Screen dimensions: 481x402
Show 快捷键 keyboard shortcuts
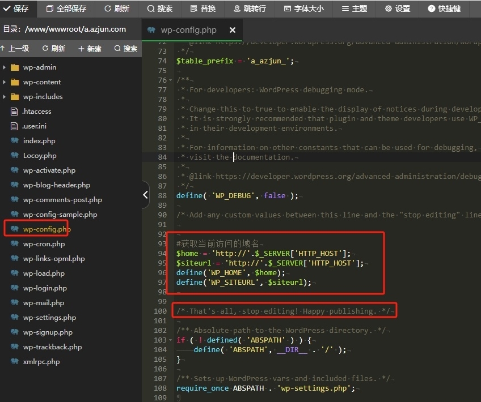click(444, 8)
